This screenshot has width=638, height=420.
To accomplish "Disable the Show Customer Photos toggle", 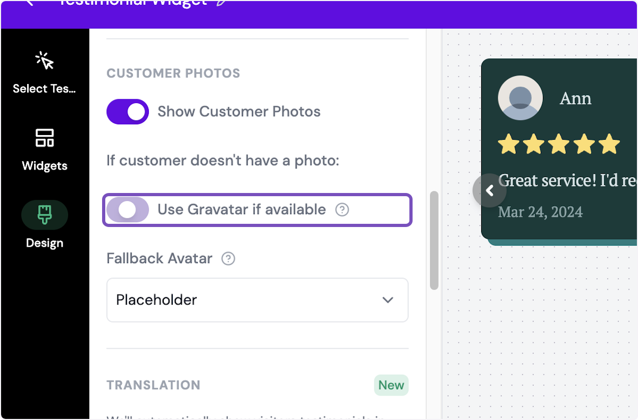I will (128, 112).
